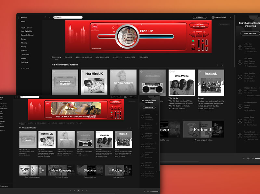Click the back navigation arrow in the larger window
This screenshot has height=194, width=260.
(x=45, y=17)
